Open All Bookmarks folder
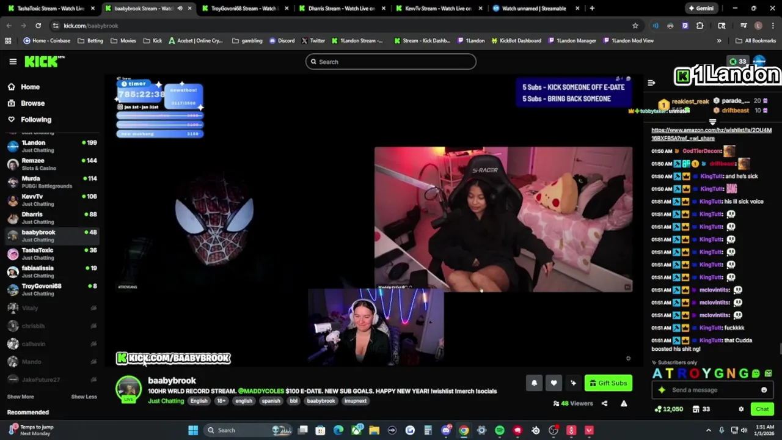 click(x=756, y=40)
